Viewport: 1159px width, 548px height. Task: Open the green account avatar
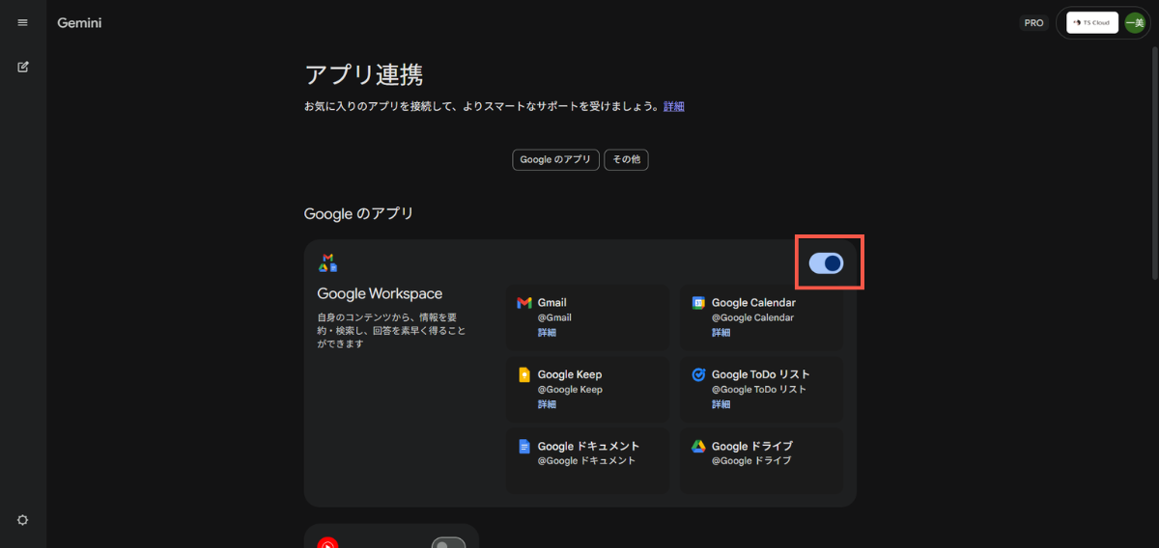(x=1134, y=22)
